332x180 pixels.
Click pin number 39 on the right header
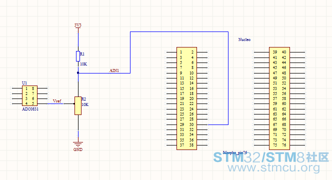click(x=275, y=52)
